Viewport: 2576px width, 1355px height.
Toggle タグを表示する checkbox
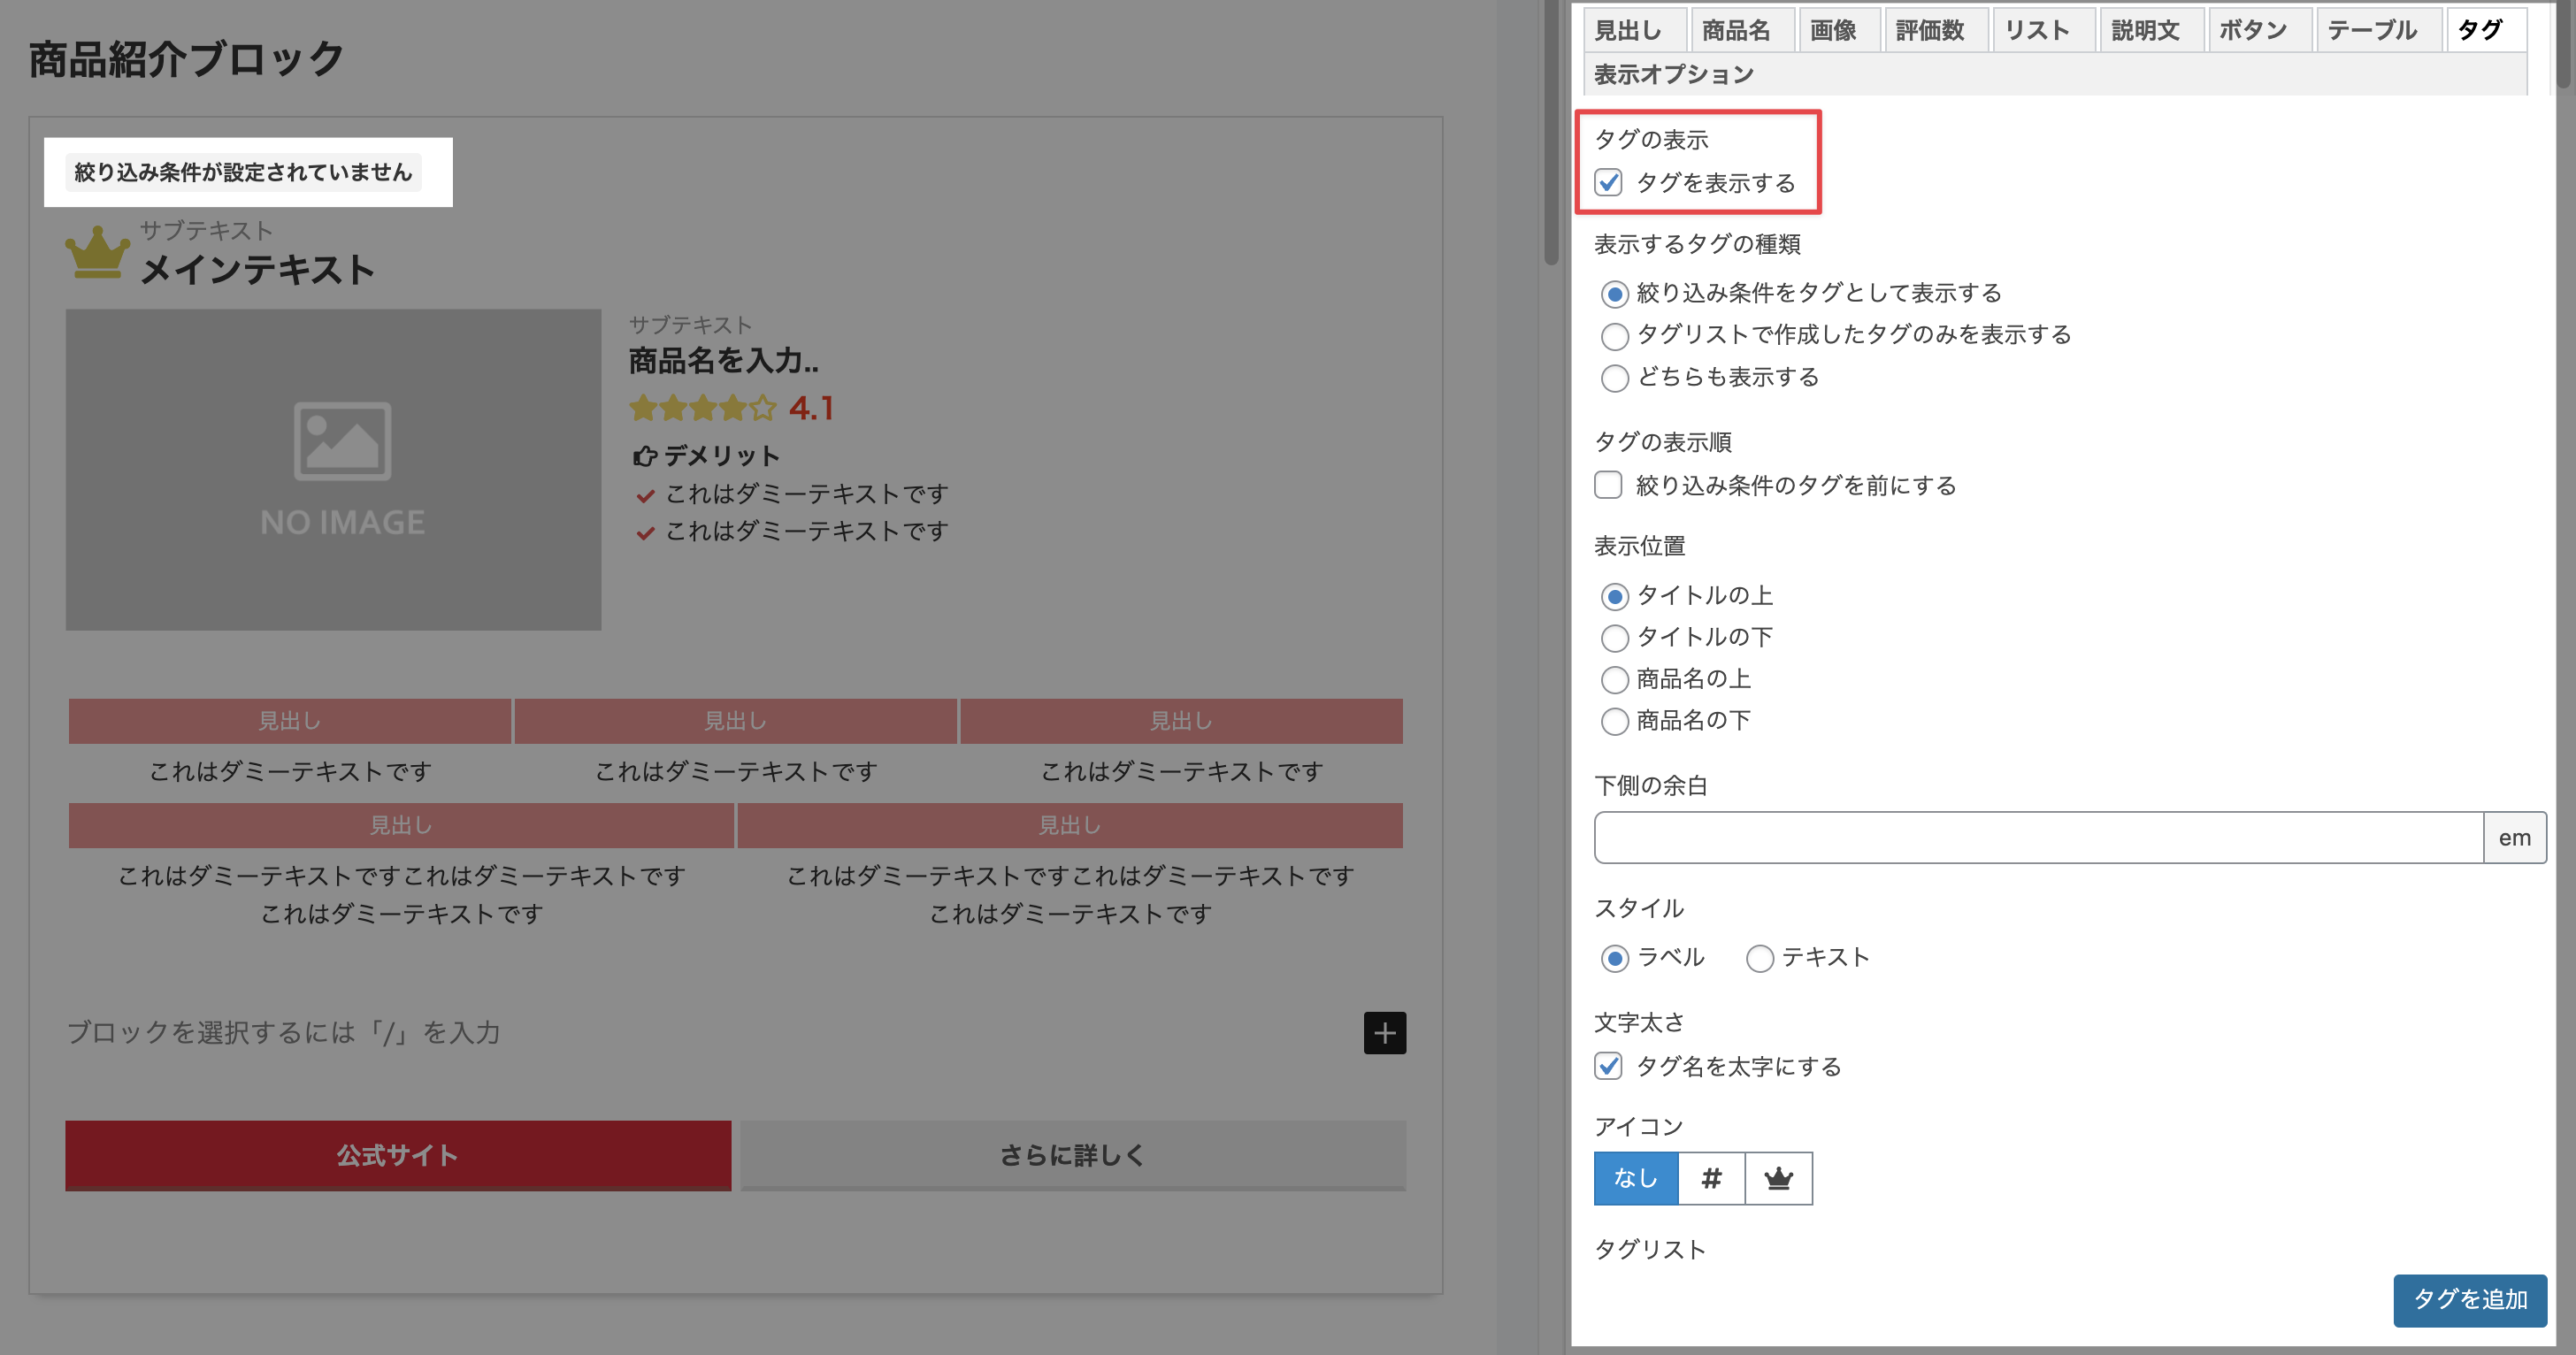click(x=1608, y=182)
